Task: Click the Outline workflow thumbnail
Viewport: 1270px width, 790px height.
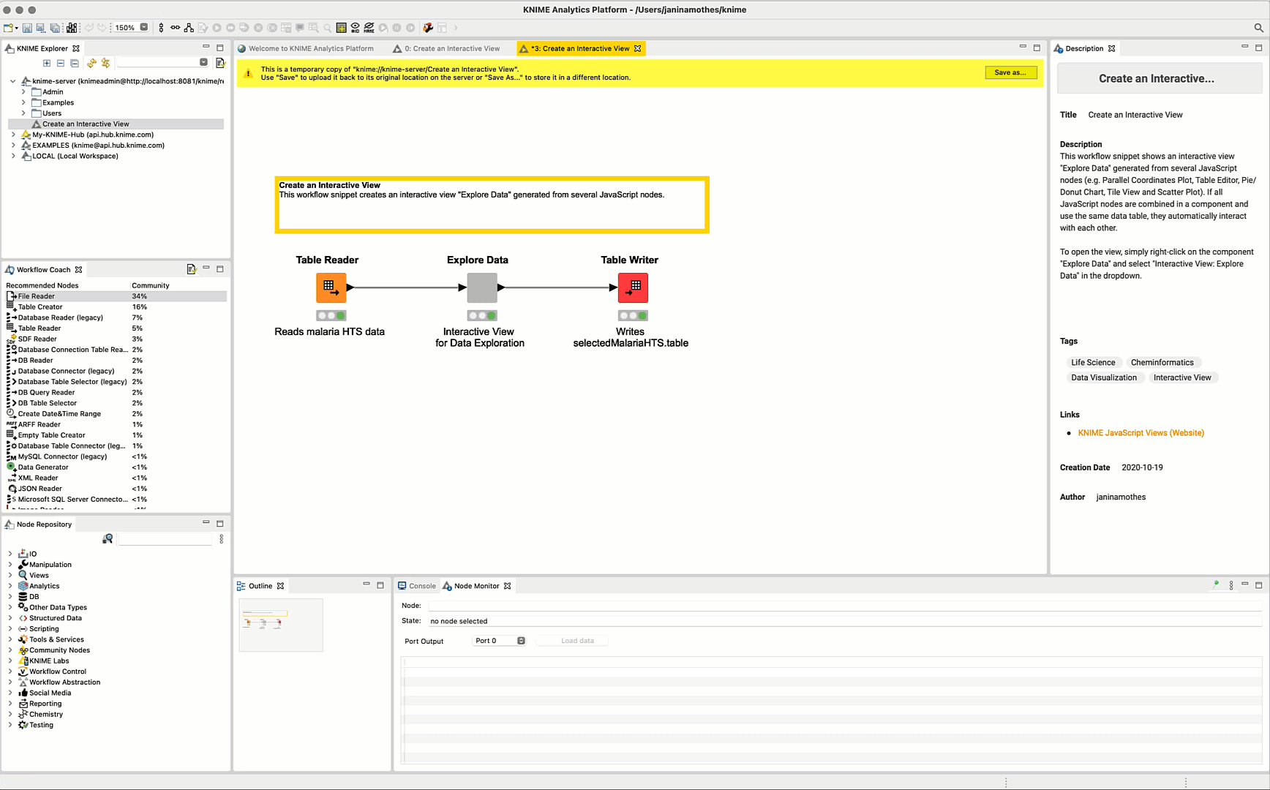Action: 281,625
